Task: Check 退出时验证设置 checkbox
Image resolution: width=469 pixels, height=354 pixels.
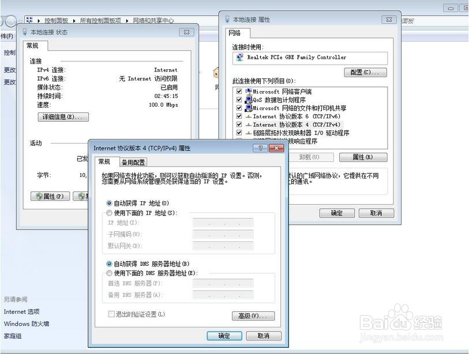Action: coord(111,314)
